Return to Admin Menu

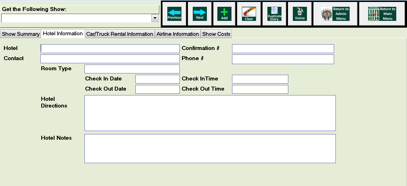[x=335, y=14]
